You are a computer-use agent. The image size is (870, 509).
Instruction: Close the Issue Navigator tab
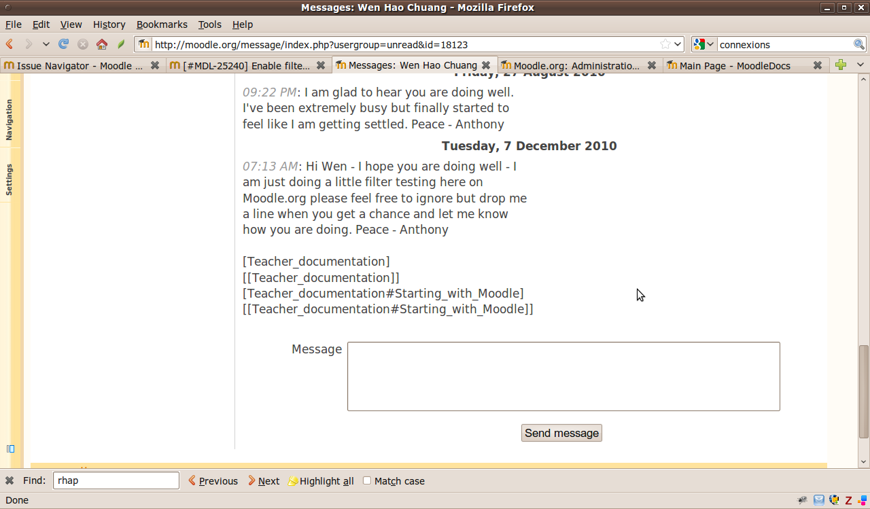coord(154,65)
